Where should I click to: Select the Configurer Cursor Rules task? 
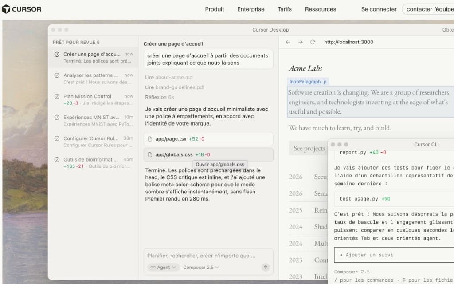94,142
